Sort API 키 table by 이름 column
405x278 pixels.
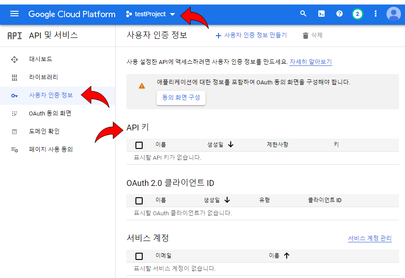(161, 144)
